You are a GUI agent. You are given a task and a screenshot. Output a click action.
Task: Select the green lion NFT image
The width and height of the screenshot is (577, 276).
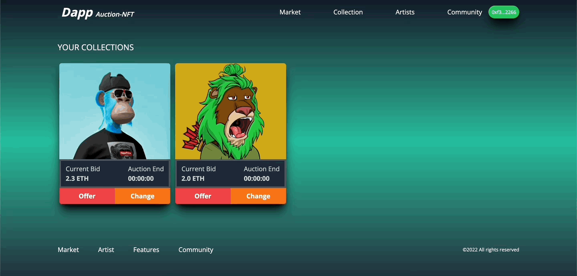point(230,111)
